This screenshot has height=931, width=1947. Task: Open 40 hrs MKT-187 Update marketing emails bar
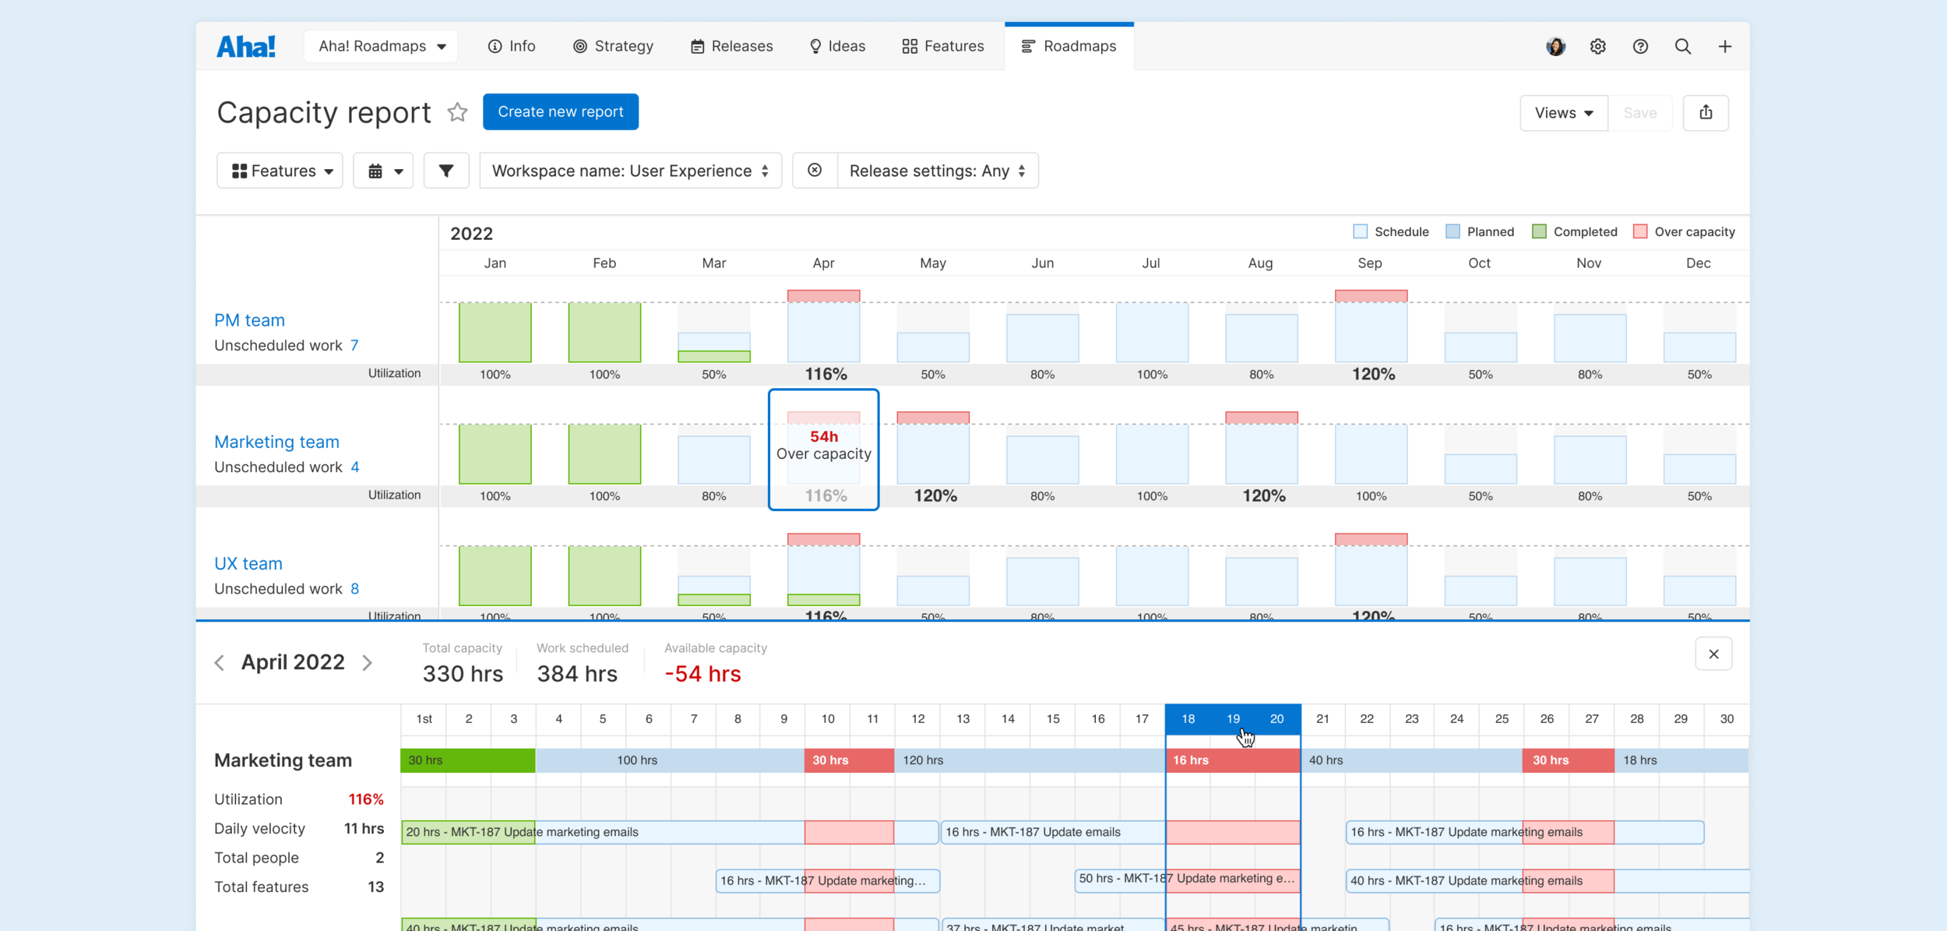click(1548, 881)
